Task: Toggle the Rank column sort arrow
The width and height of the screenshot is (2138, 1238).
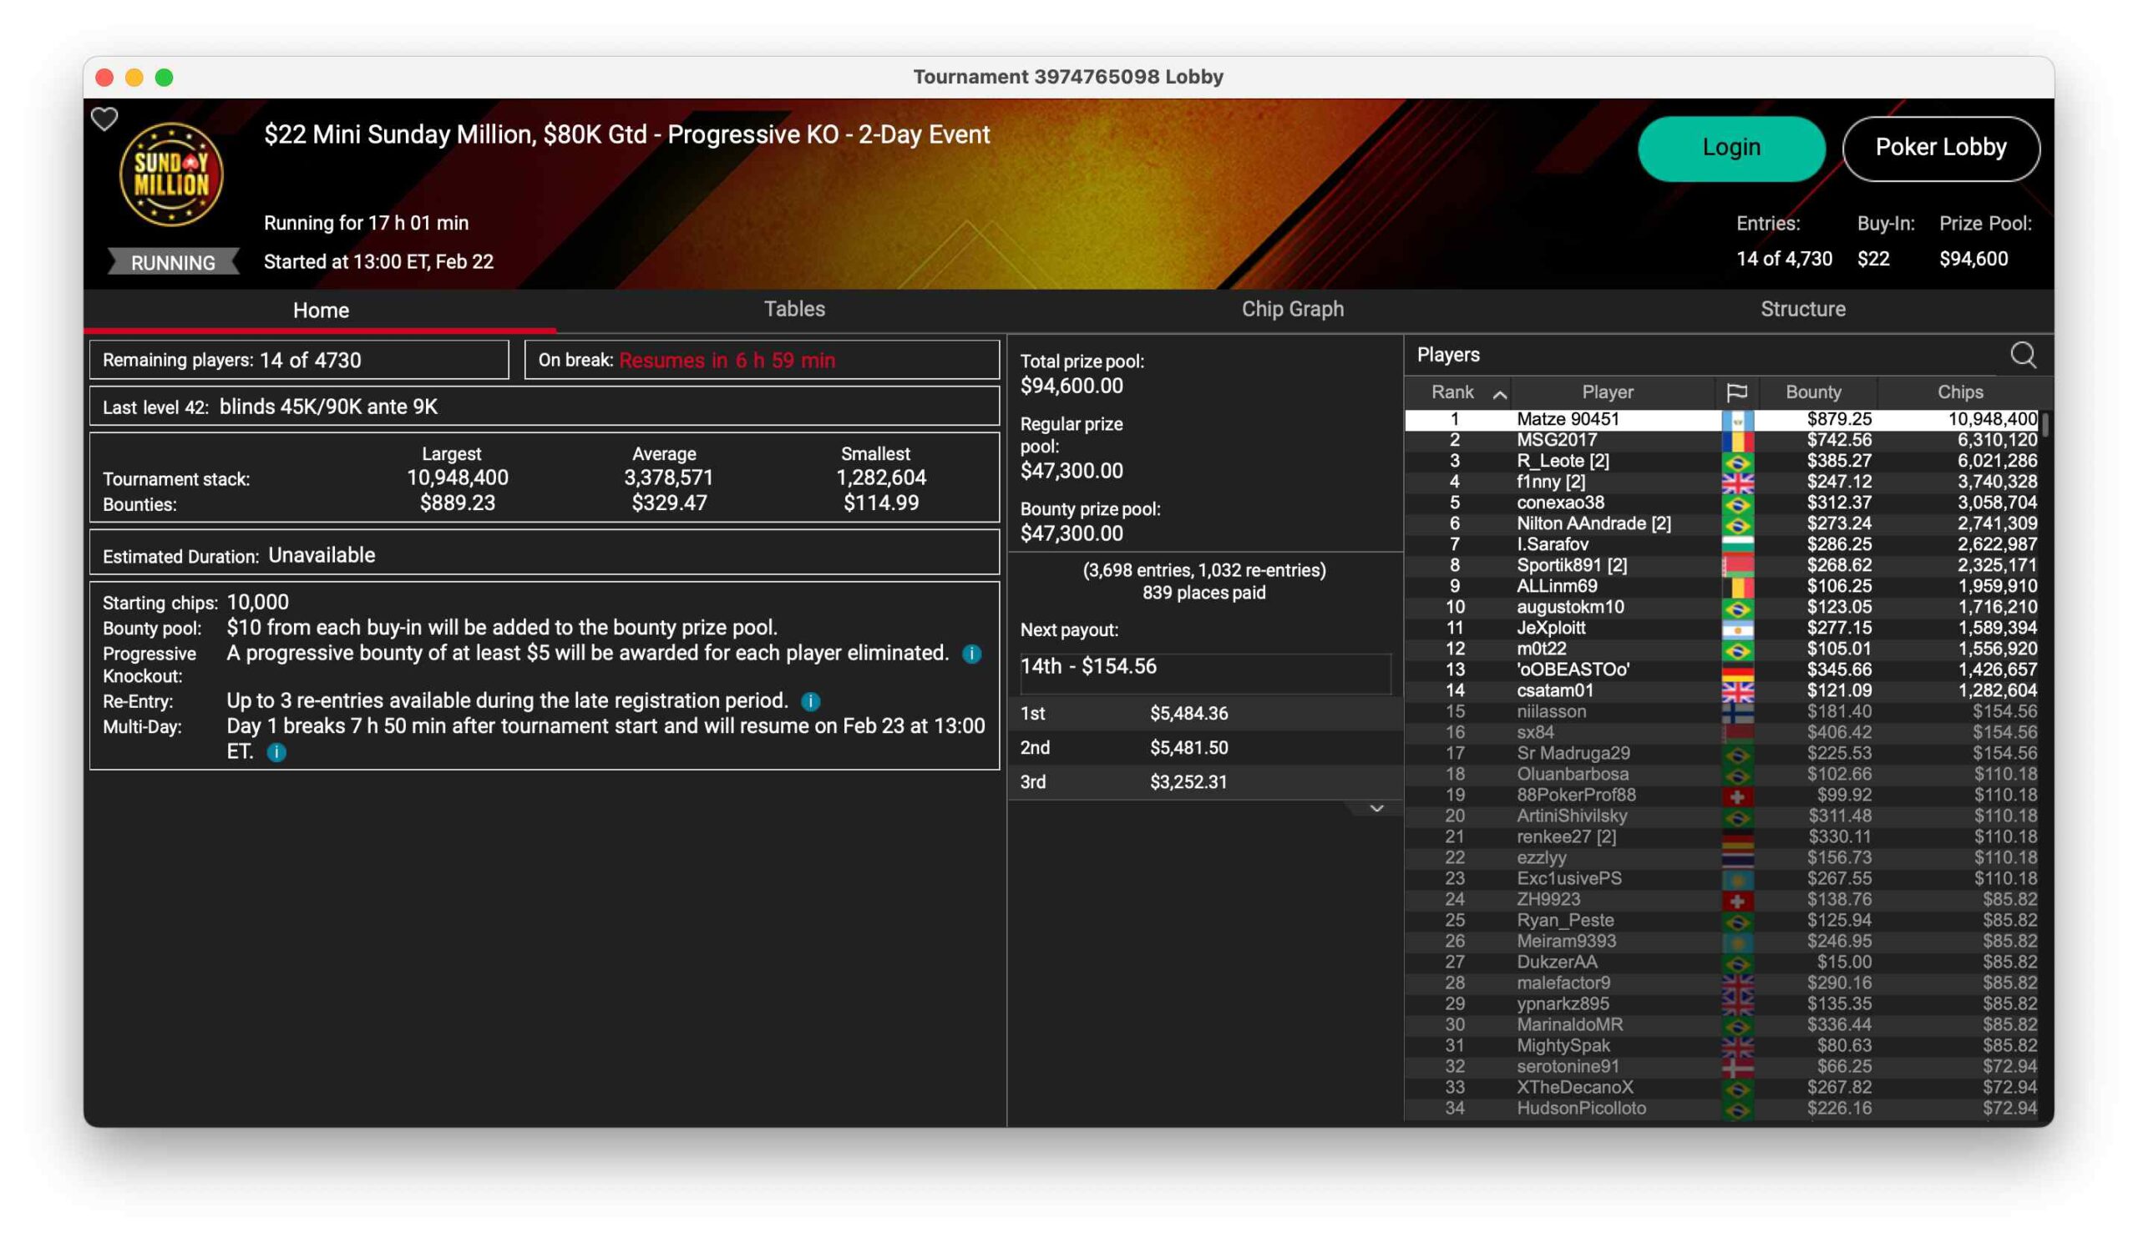Action: click(x=1499, y=394)
